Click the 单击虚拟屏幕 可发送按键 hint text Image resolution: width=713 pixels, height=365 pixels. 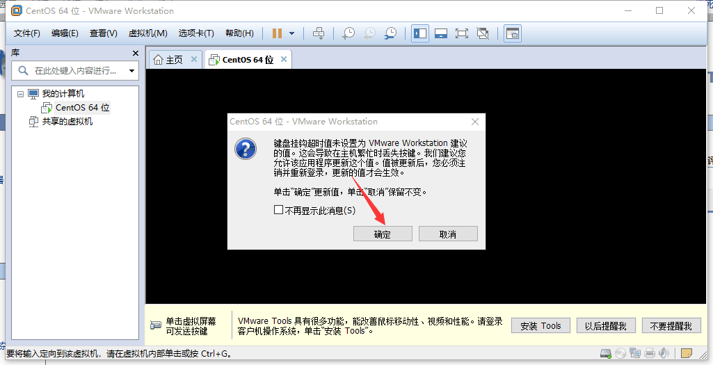[191, 326]
